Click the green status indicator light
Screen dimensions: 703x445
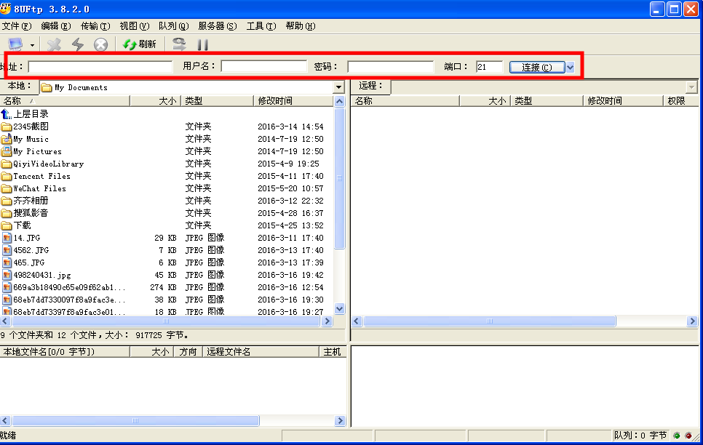click(x=677, y=436)
